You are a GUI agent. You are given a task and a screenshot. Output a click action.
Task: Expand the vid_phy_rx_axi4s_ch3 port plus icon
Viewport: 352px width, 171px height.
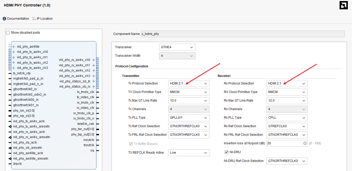(x=94, y=76)
